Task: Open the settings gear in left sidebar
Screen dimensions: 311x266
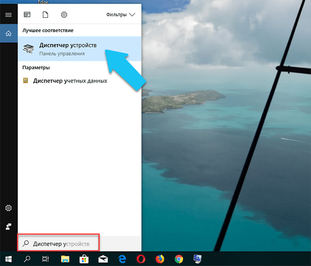Action: click(x=8, y=208)
